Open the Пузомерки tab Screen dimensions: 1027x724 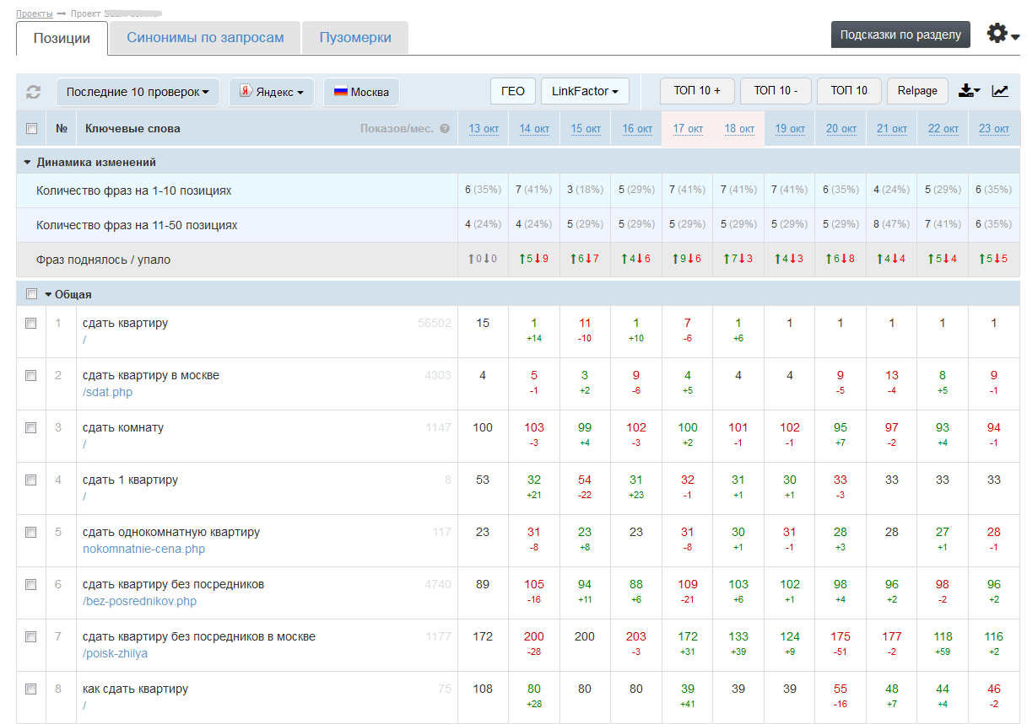click(355, 38)
